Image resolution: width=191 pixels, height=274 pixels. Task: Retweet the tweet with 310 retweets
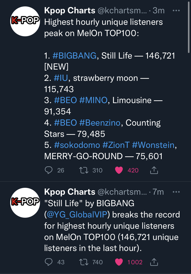click(84, 170)
